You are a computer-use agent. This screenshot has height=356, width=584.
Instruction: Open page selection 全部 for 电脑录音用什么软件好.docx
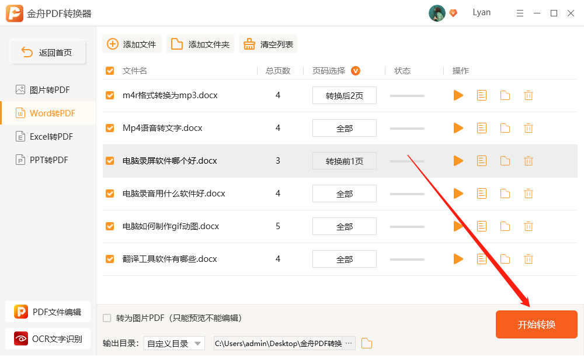pyautogui.click(x=344, y=193)
